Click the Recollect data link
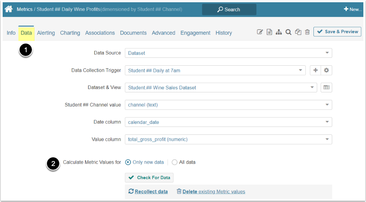366x202 pixels. click(151, 191)
